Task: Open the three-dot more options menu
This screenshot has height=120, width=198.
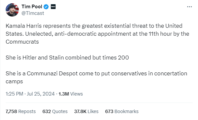Action: (x=189, y=7)
